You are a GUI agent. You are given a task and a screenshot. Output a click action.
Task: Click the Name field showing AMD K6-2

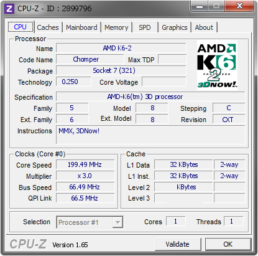click(121, 48)
